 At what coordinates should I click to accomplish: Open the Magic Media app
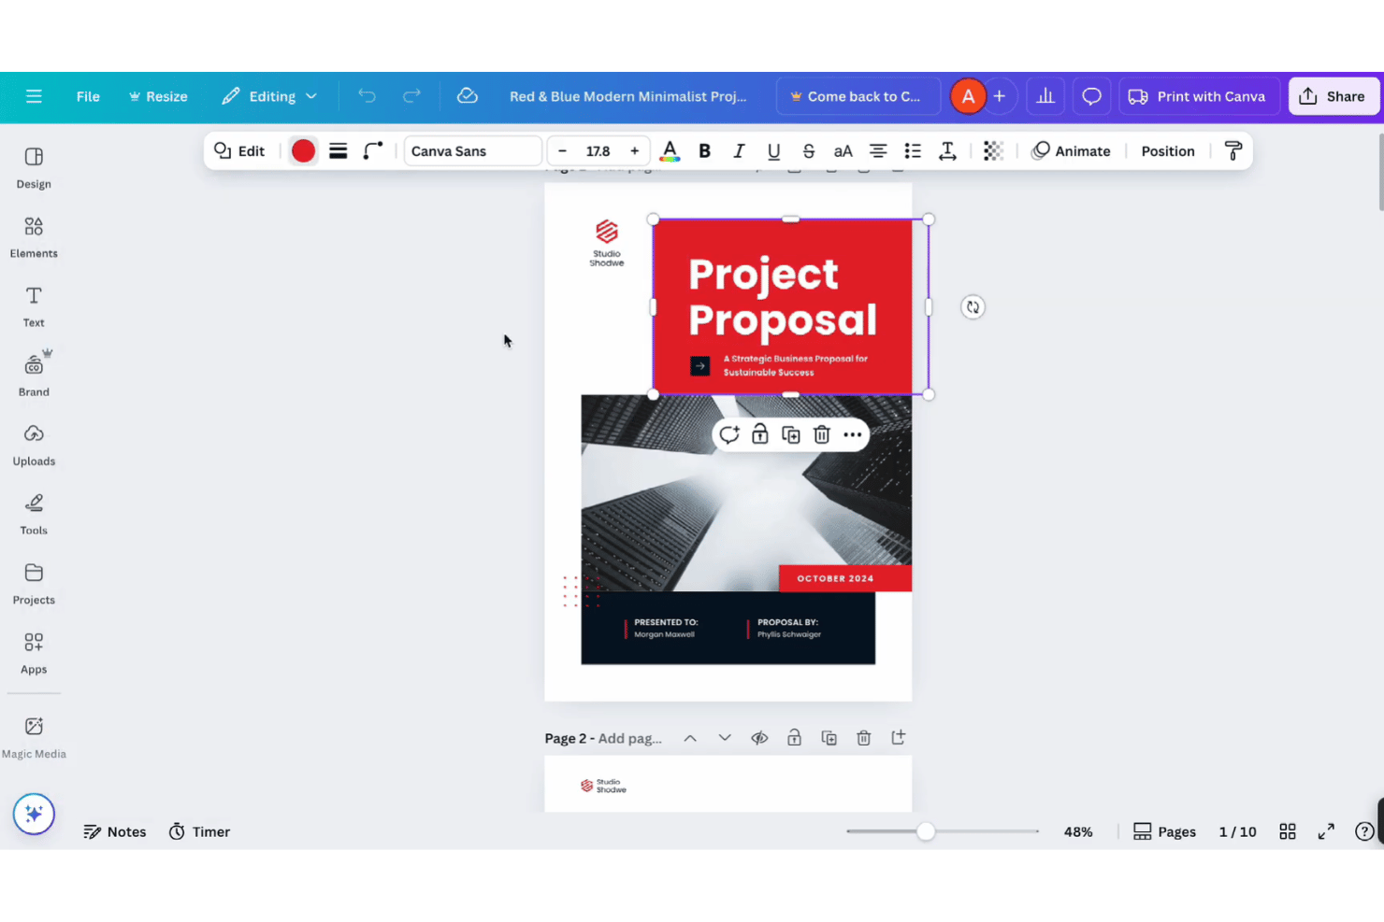click(x=34, y=737)
